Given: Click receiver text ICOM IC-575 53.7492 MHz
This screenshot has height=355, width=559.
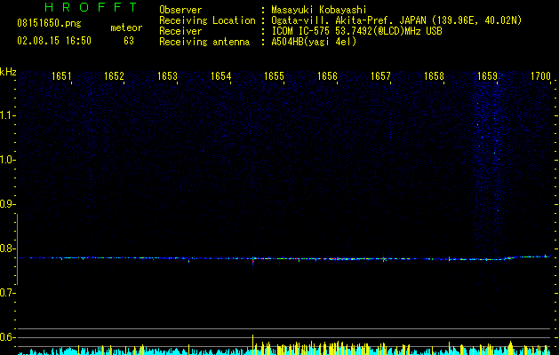Looking at the screenshot, I should coord(356,31).
